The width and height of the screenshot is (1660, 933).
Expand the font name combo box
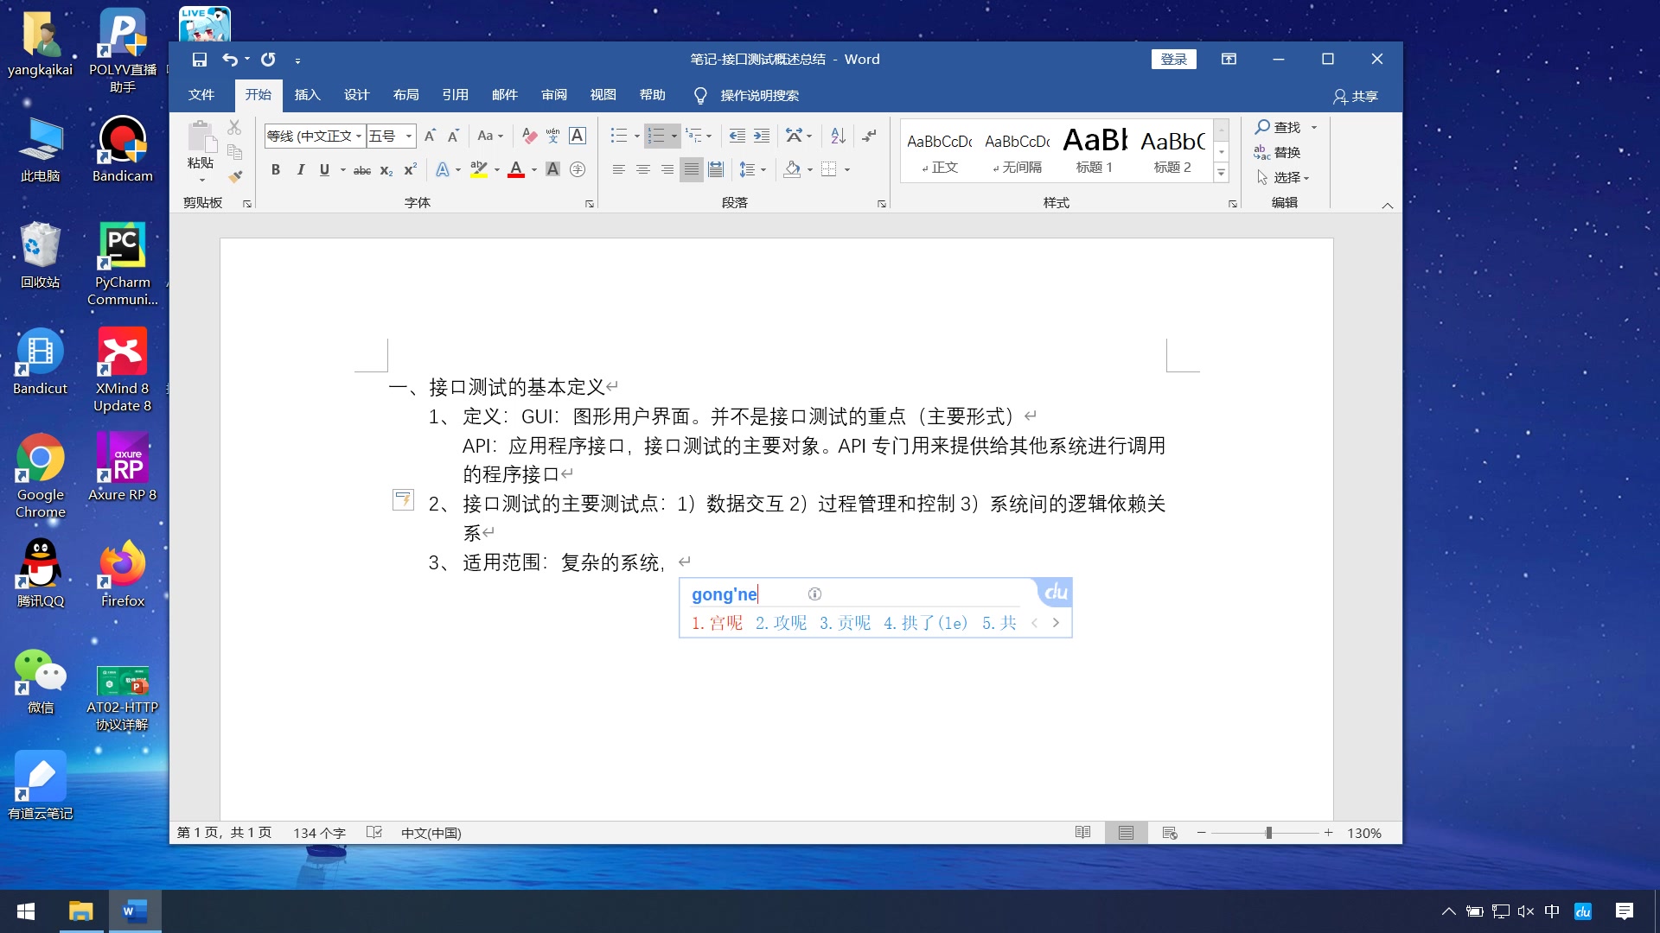359,136
